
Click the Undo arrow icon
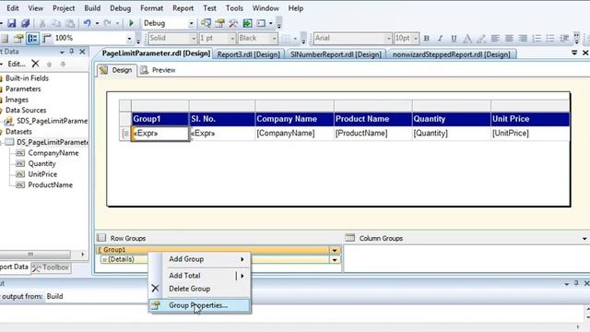(x=87, y=23)
